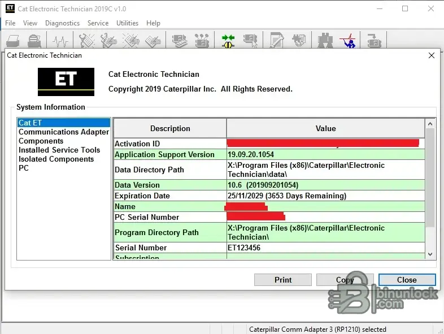Click the value 10.6 (201909201054)
444x334 pixels.
(263, 185)
